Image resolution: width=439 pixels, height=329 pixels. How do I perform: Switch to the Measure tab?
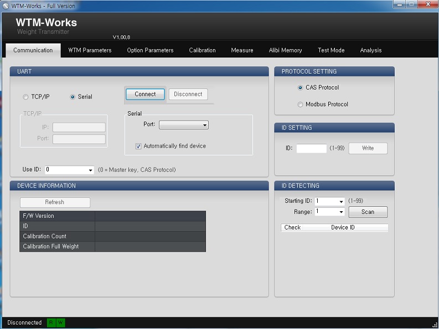click(x=242, y=50)
